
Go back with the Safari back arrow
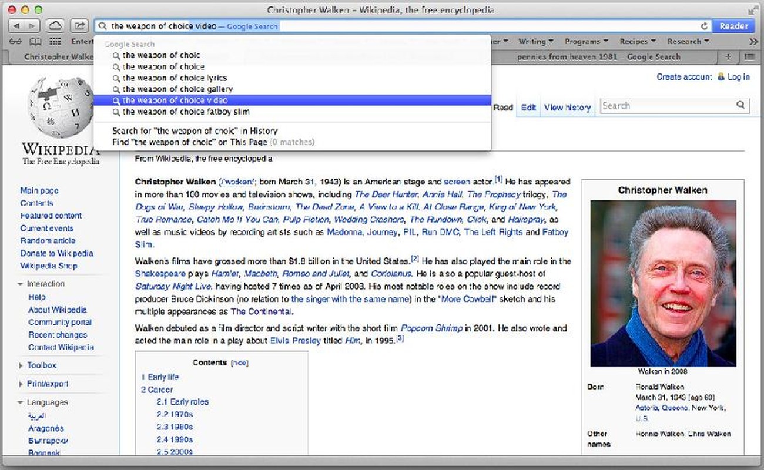pyautogui.click(x=16, y=26)
